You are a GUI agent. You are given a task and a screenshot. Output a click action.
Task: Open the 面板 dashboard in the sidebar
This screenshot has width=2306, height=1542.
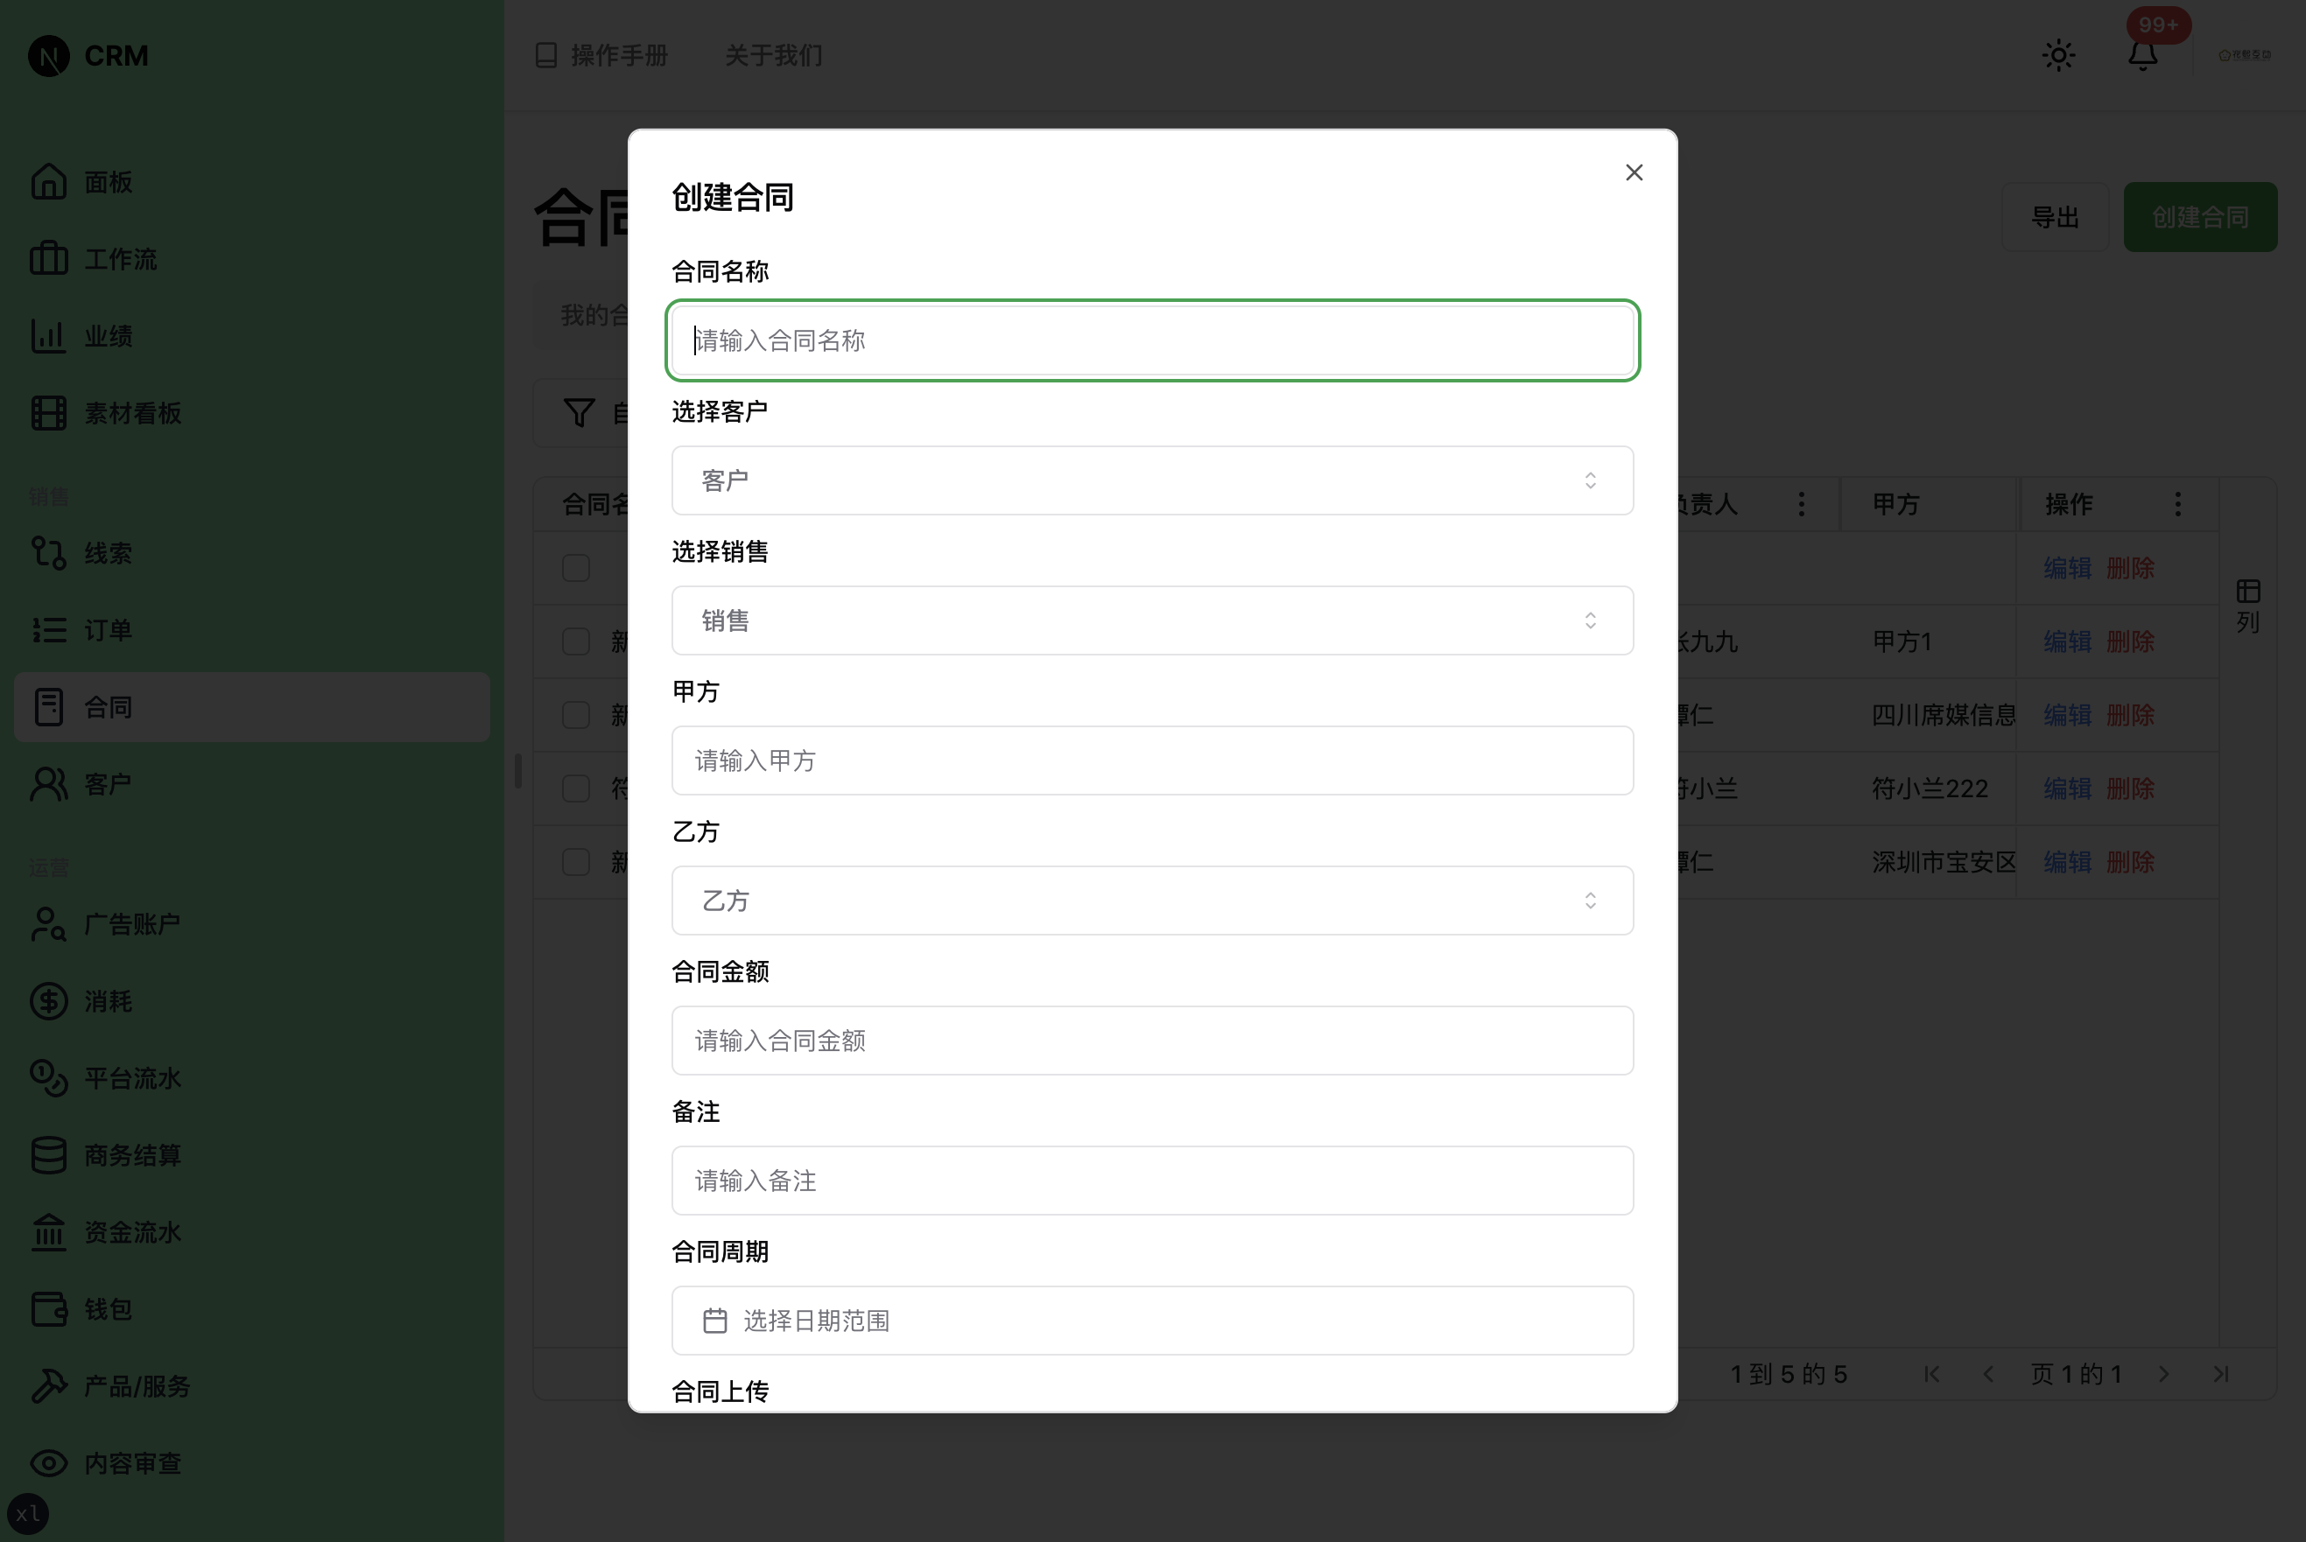pyautogui.click(x=109, y=181)
